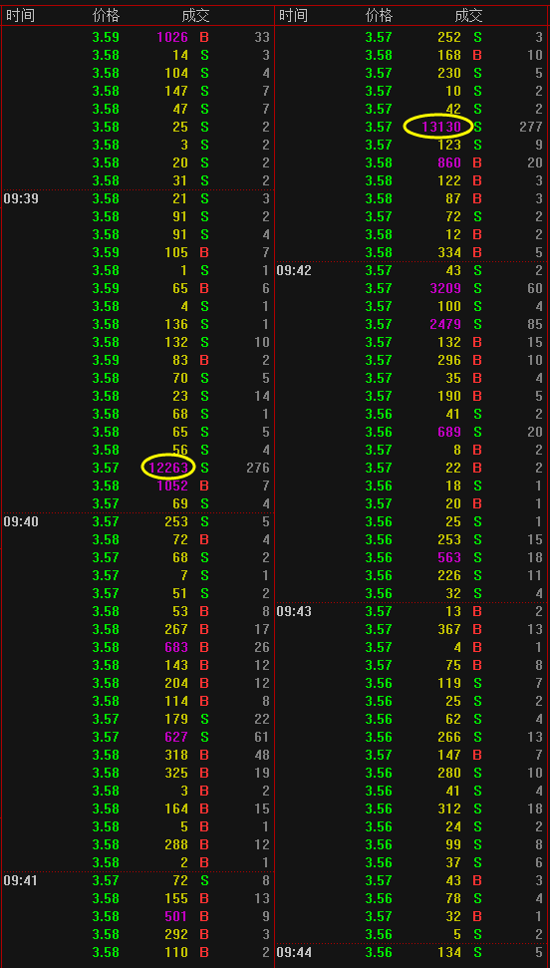Click the right 成交 column header

click(468, 15)
